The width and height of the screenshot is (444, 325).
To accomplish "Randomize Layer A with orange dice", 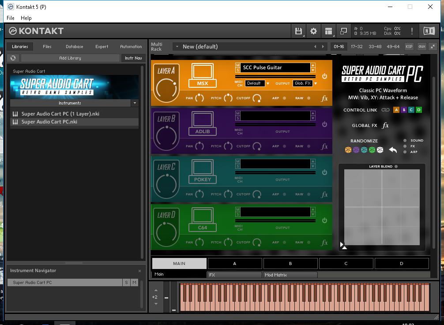I will click(x=348, y=150).
